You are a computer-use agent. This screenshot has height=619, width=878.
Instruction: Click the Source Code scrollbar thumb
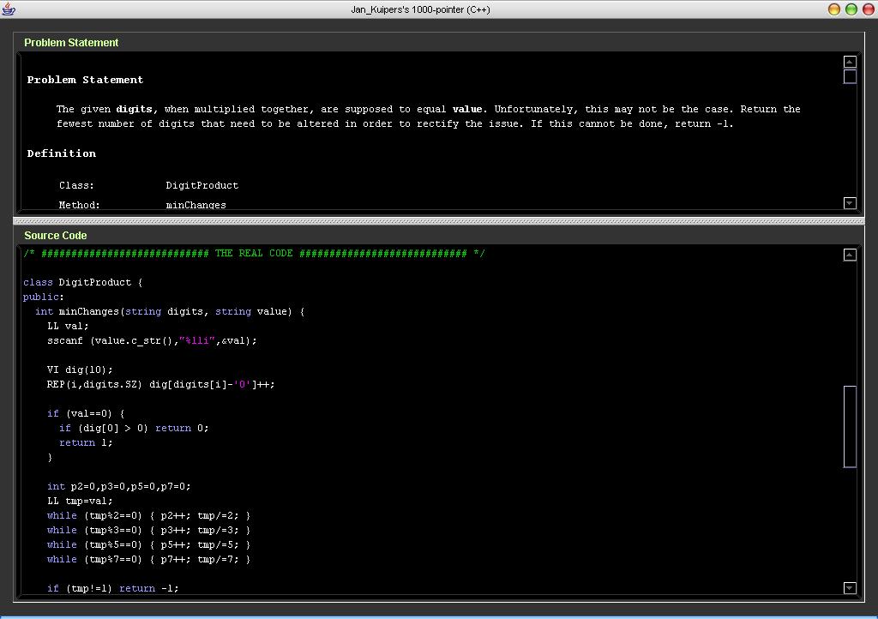[850, 426]
